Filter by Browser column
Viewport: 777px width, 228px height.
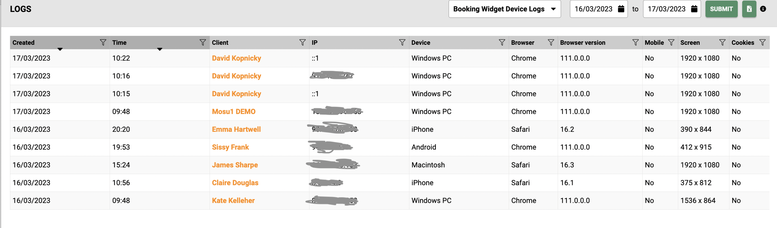551,43
